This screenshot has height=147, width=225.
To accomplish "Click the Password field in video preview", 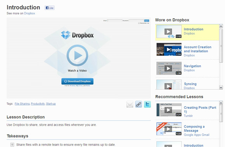I will pos(136,21).
